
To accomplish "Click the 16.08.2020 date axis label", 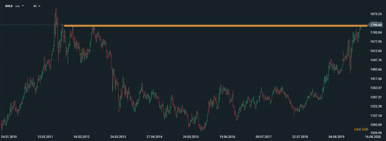I will pos(373,136).
